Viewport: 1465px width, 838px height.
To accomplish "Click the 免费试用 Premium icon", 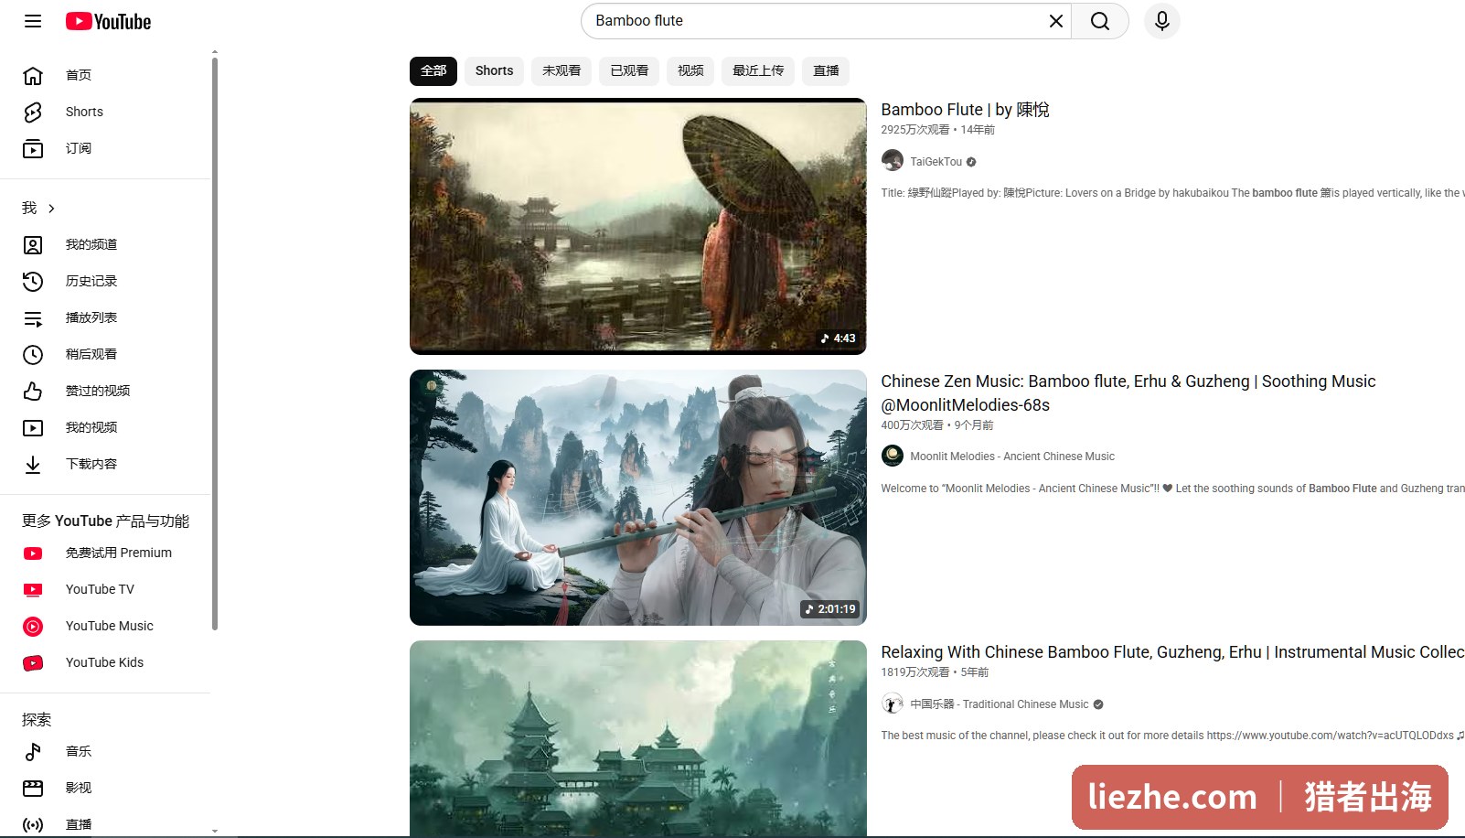I will [x=33, y=553].
